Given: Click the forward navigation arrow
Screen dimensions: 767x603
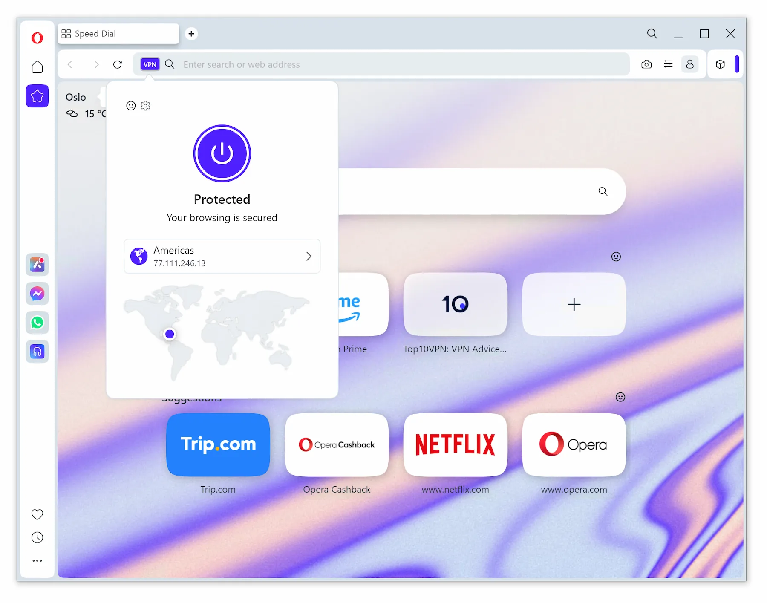Looking at the screenshot, I should point(96,64).
